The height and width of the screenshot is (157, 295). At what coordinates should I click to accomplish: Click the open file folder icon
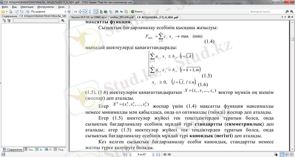click(x=3, y=12)
